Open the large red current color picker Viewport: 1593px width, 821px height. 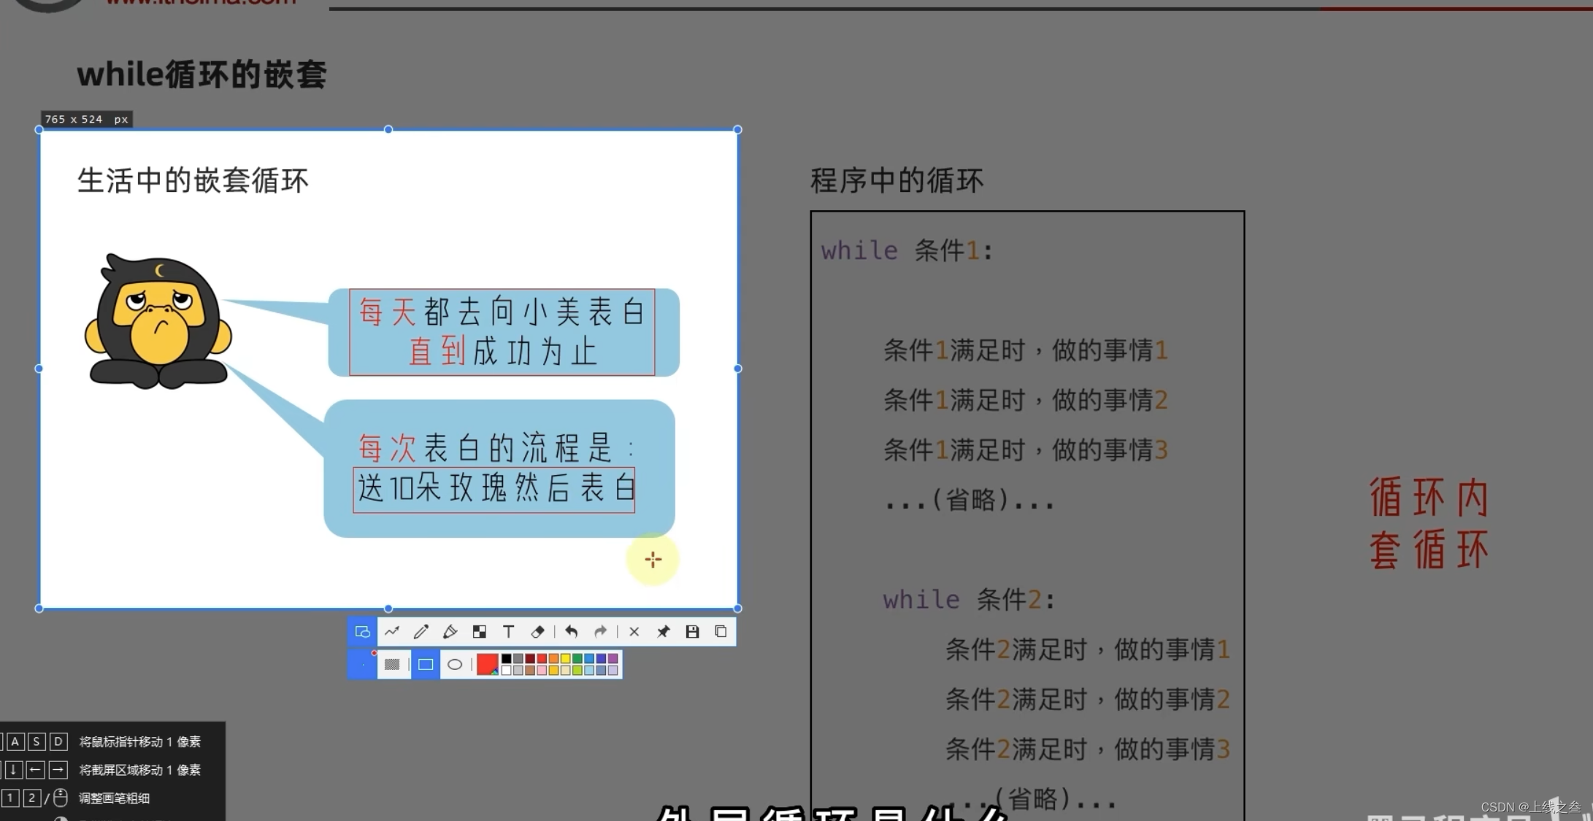pos(487,665)
